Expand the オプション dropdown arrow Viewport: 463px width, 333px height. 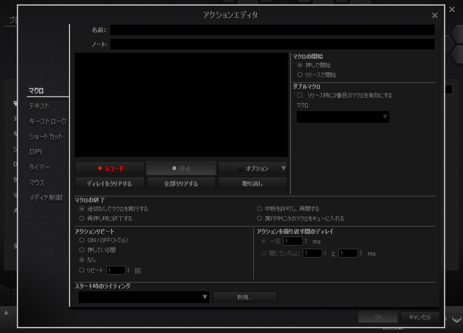pos(283,168)
